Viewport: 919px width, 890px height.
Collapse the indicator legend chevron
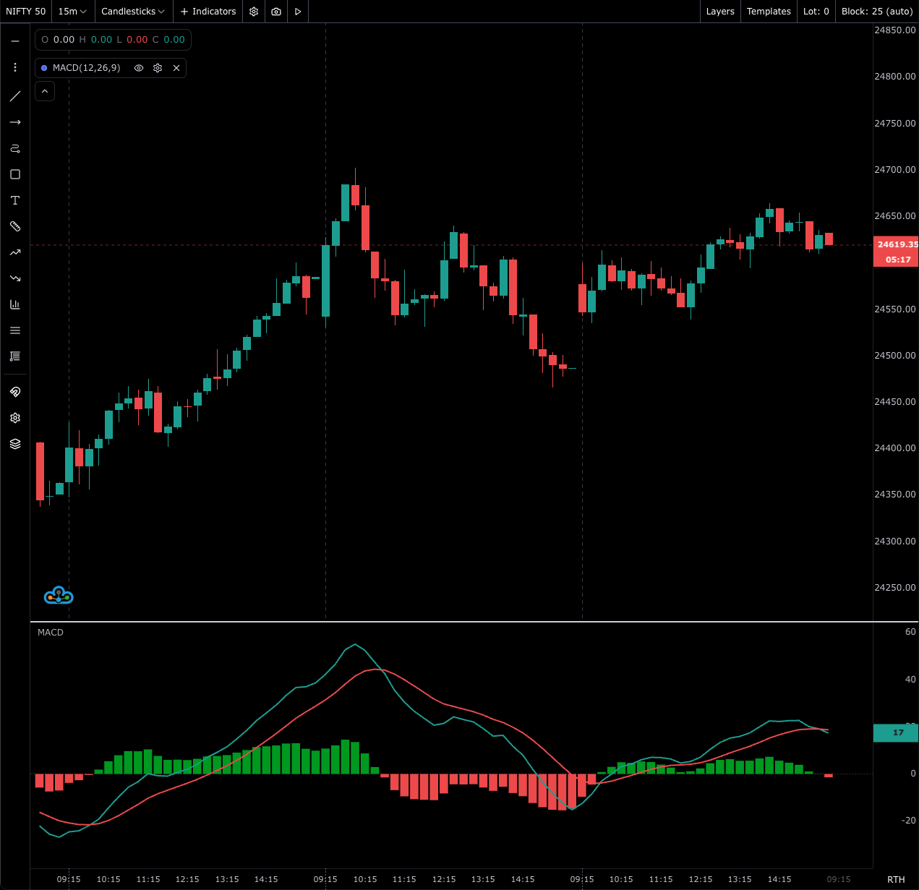(45, 92)
